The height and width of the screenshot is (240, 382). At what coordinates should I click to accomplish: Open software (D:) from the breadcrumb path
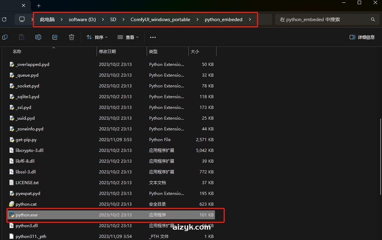[82, 19]
